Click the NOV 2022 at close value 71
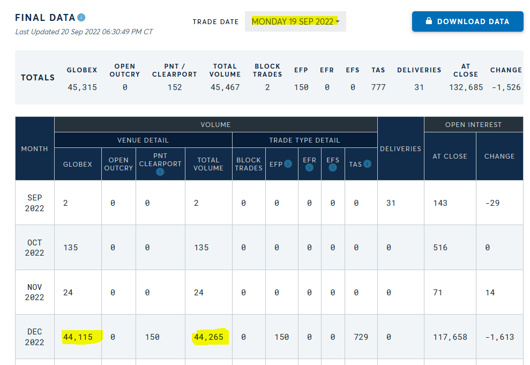 click(438, 293)
